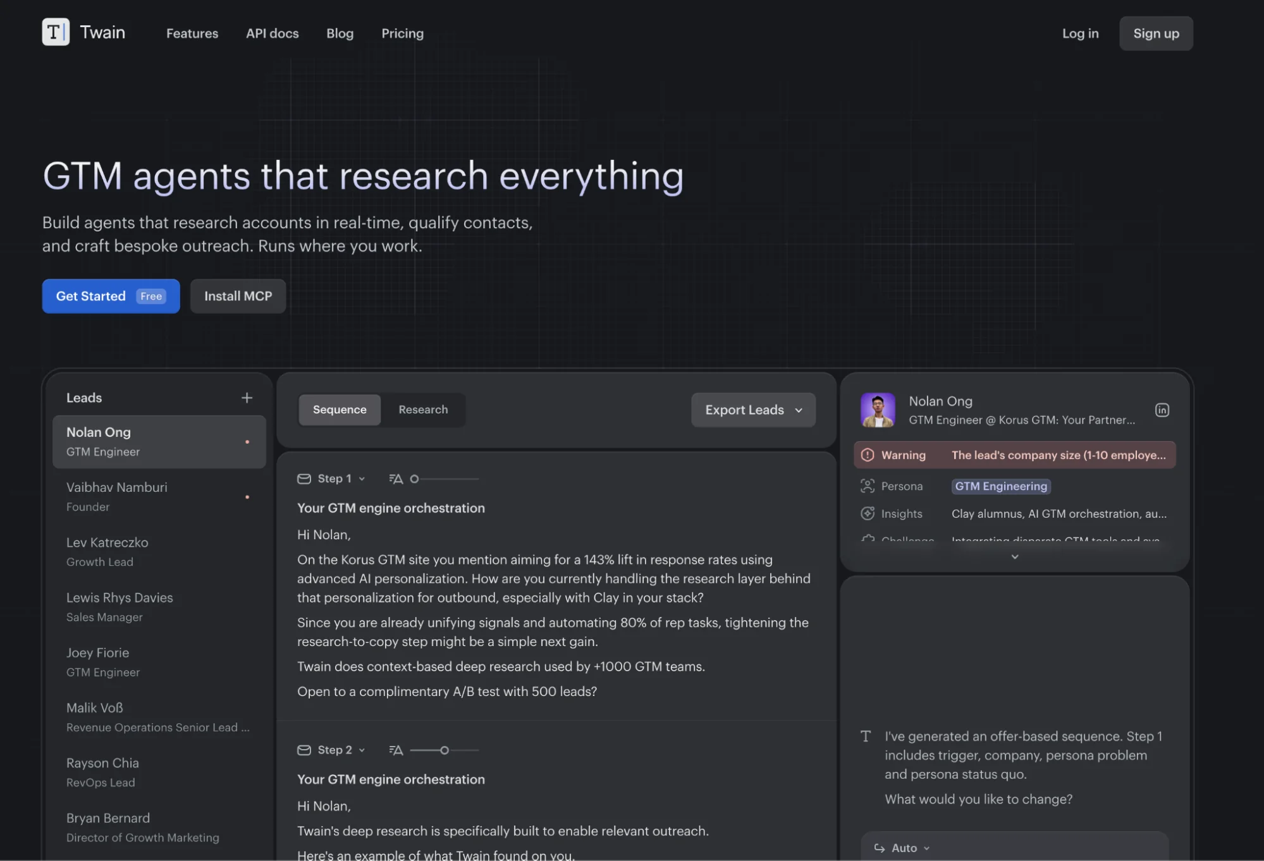
Task: Select lead Lev Katreczko
Action: coord(159,552)
